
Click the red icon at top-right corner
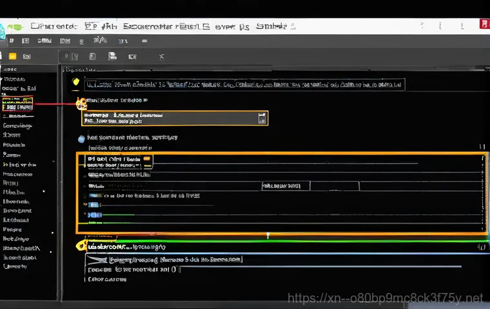[482, 24]
